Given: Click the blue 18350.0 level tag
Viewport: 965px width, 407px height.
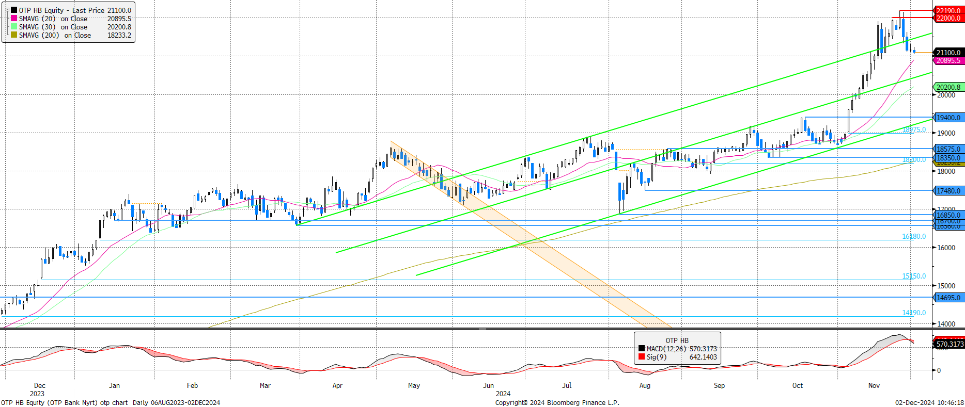Looking at the screenshot, I should coord(948,158).
